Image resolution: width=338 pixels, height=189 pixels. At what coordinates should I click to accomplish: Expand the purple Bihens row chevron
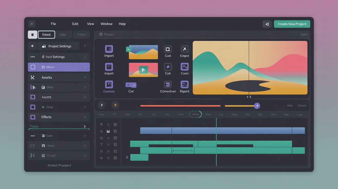[85, 67]
